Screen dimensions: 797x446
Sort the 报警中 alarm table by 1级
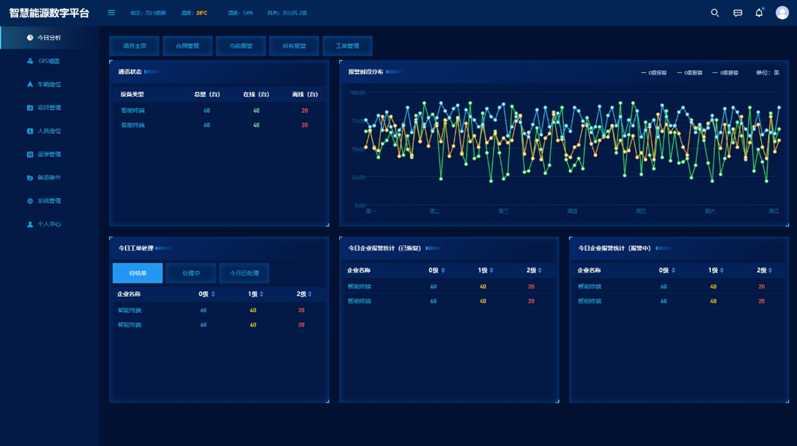722,270
